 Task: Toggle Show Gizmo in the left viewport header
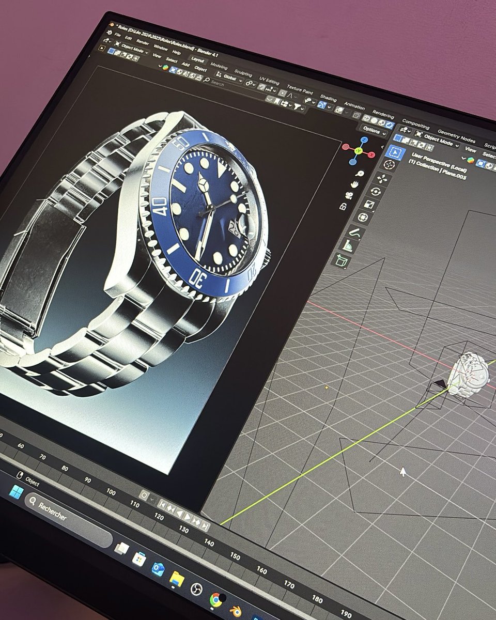tap(321, 105)
